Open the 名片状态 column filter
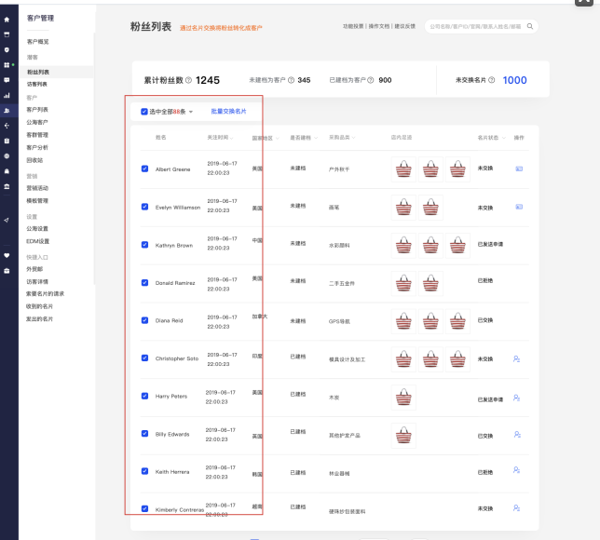Screen dimensions: 600x540 pos(502,138)
